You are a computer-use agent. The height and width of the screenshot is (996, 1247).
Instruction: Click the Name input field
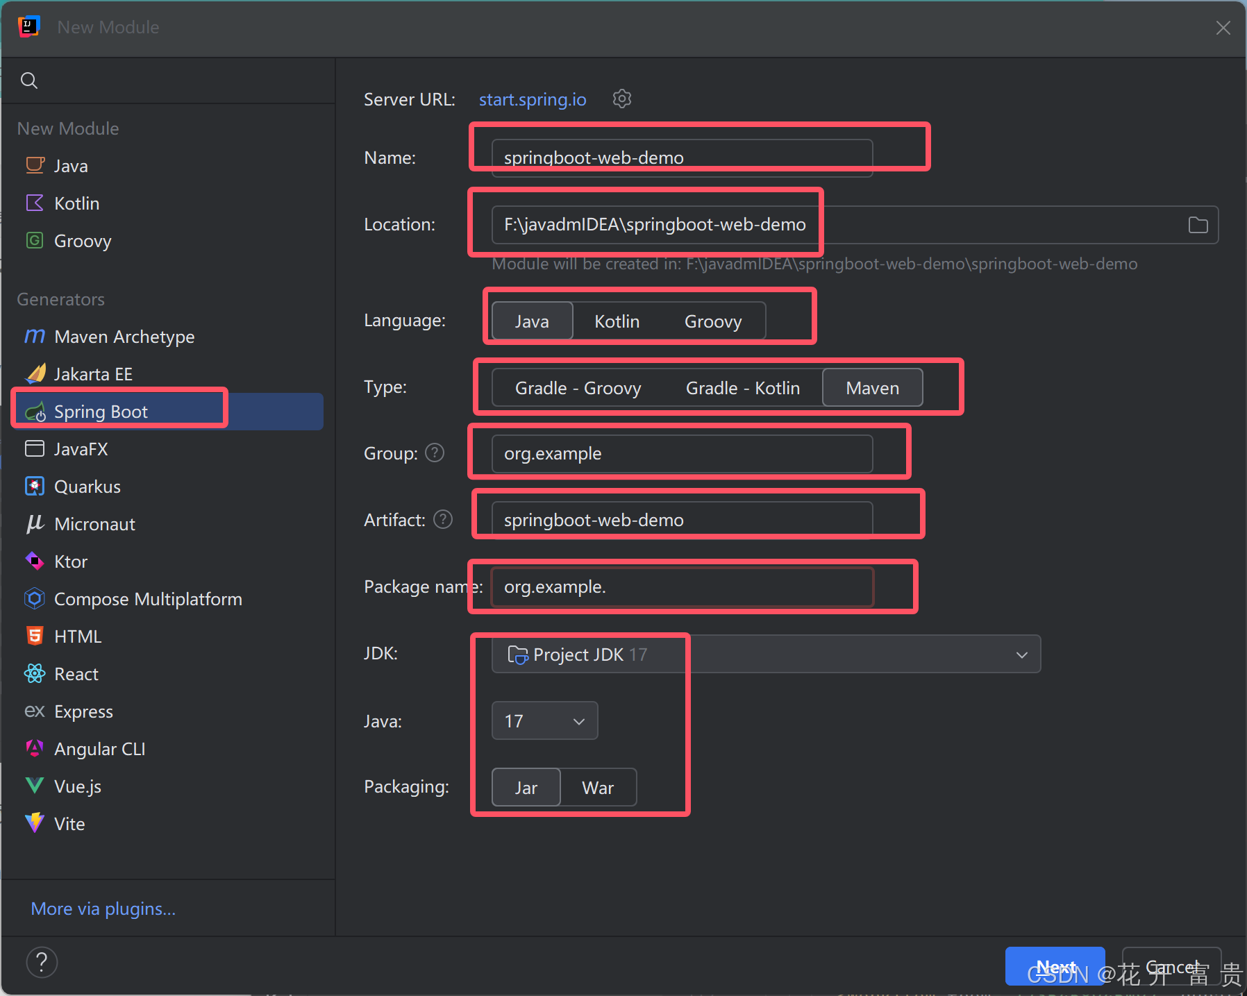click(682, 158)
